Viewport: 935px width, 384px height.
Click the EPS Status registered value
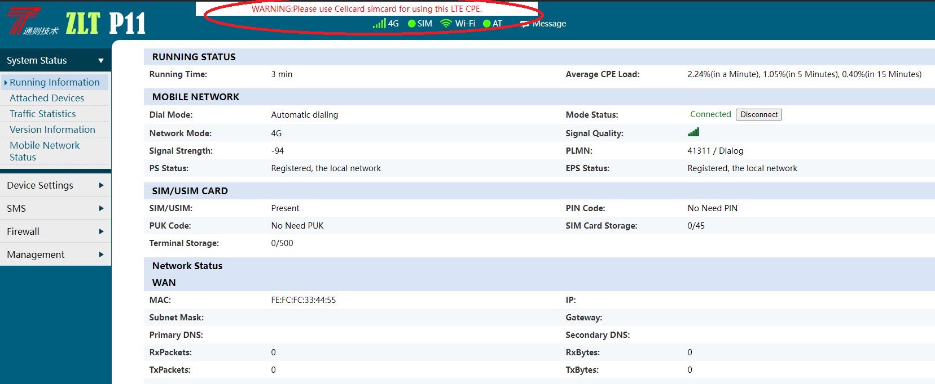tap(742, 168)
